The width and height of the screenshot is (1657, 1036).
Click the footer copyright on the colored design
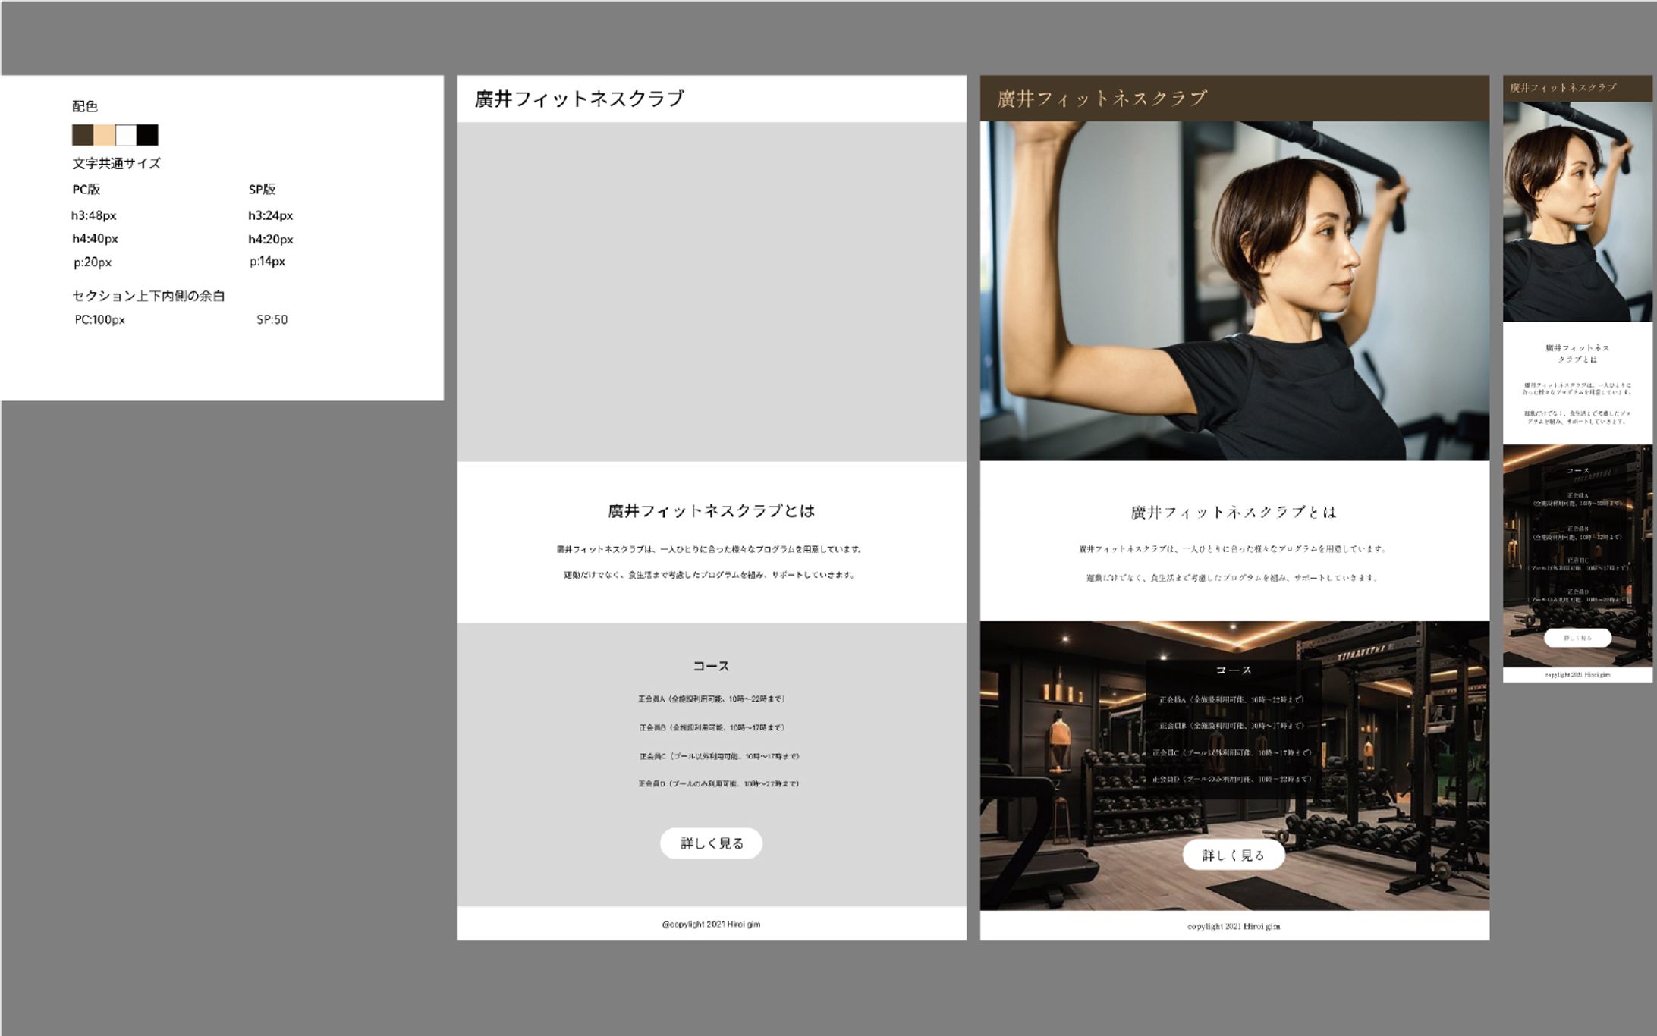pos(1234,926)
